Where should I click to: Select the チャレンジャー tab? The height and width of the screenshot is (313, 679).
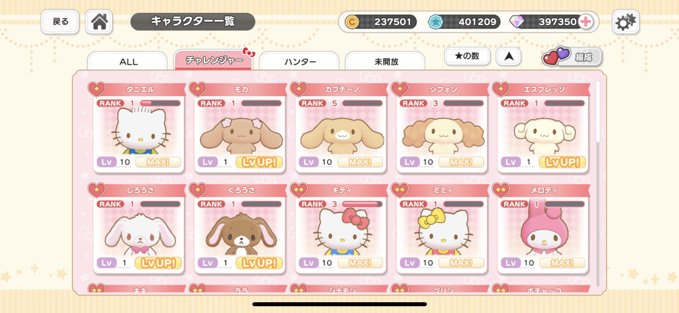(213, 60)
